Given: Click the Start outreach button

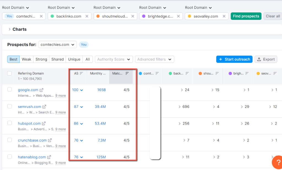Looking at the screenshot, I should (234, 59).
